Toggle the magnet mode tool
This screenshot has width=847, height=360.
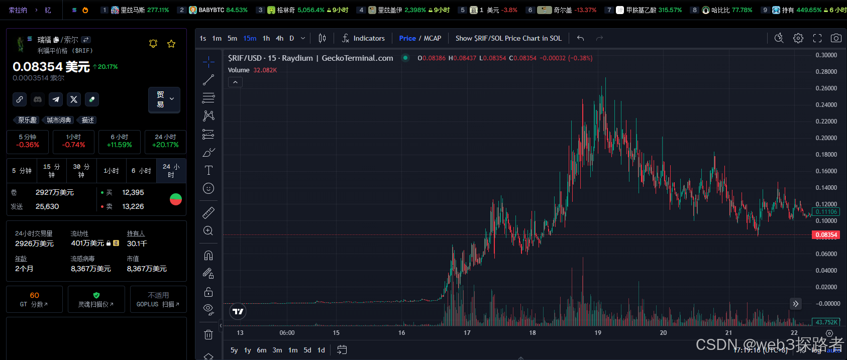tap(208, 256)
